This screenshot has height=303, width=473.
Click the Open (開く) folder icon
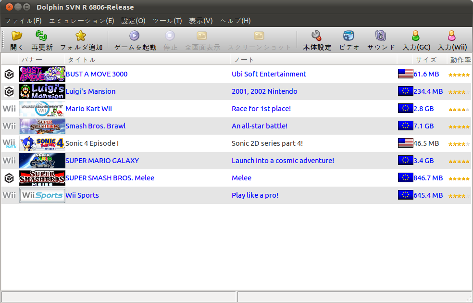(17, 36)
